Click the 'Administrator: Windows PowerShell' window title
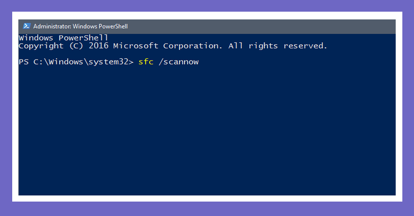The image size is (414, 216). [80, 27]
